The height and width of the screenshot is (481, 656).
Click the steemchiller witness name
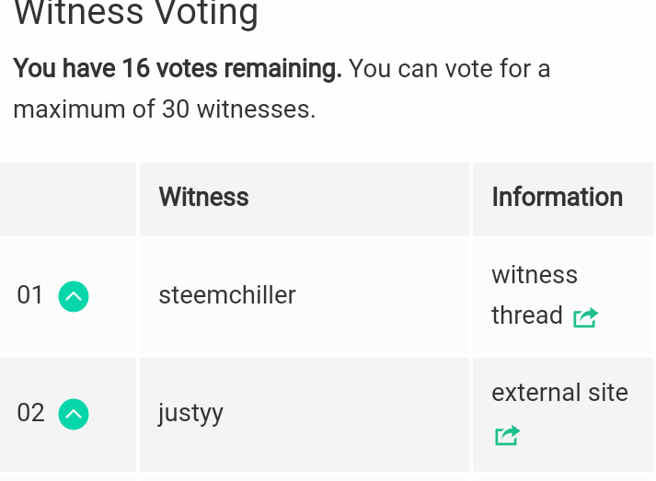click(x=227, y=295)
